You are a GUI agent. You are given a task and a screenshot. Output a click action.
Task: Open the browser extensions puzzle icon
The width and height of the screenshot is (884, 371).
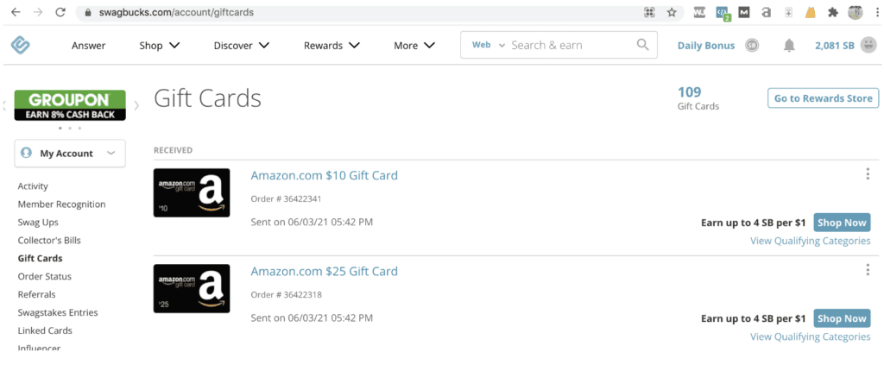click(833, 13)
